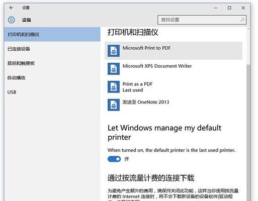The image size is (258, 201).
Task: Open 已连接设备 in the sidebar
Action: click(52, 49)
